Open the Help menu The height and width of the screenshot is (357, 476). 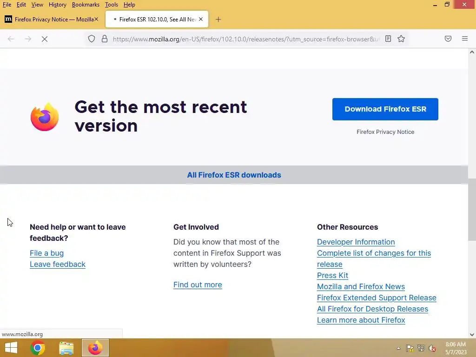pos(129,5)
